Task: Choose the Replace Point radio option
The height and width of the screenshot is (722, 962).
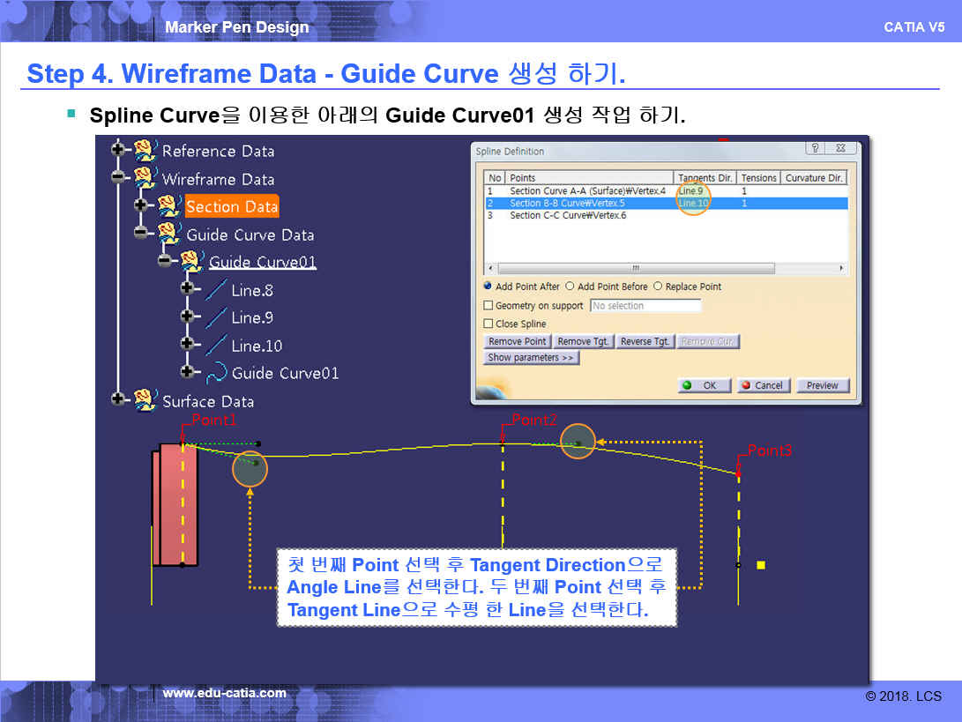Action: 658,287
